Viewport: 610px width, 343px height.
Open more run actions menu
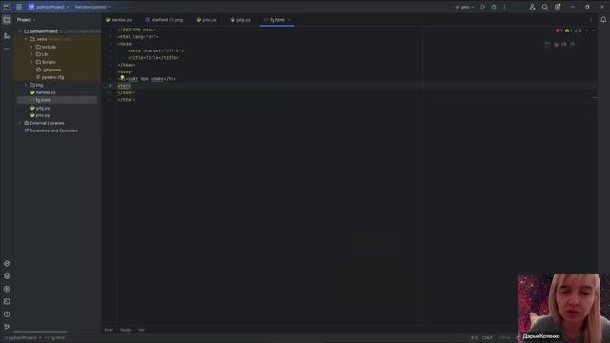(x=504, y=7)
